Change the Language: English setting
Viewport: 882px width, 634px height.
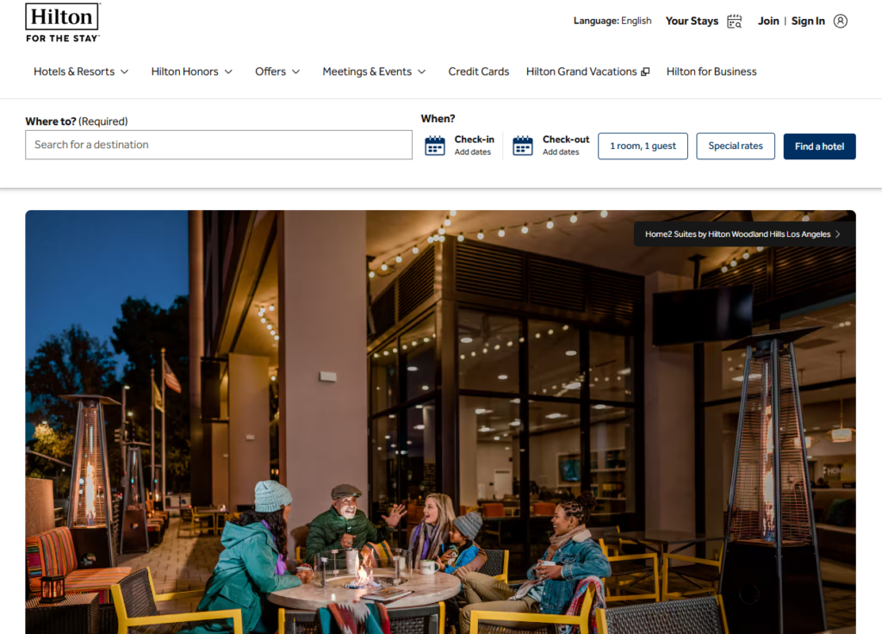click(x=612, y=21)
